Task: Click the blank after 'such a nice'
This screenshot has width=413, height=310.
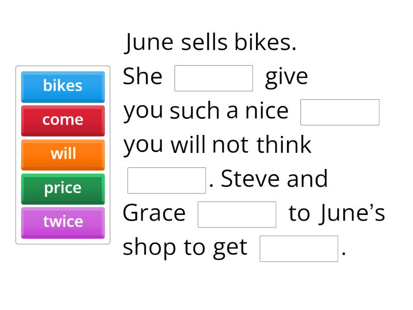Action: click(x=339, y=112)
